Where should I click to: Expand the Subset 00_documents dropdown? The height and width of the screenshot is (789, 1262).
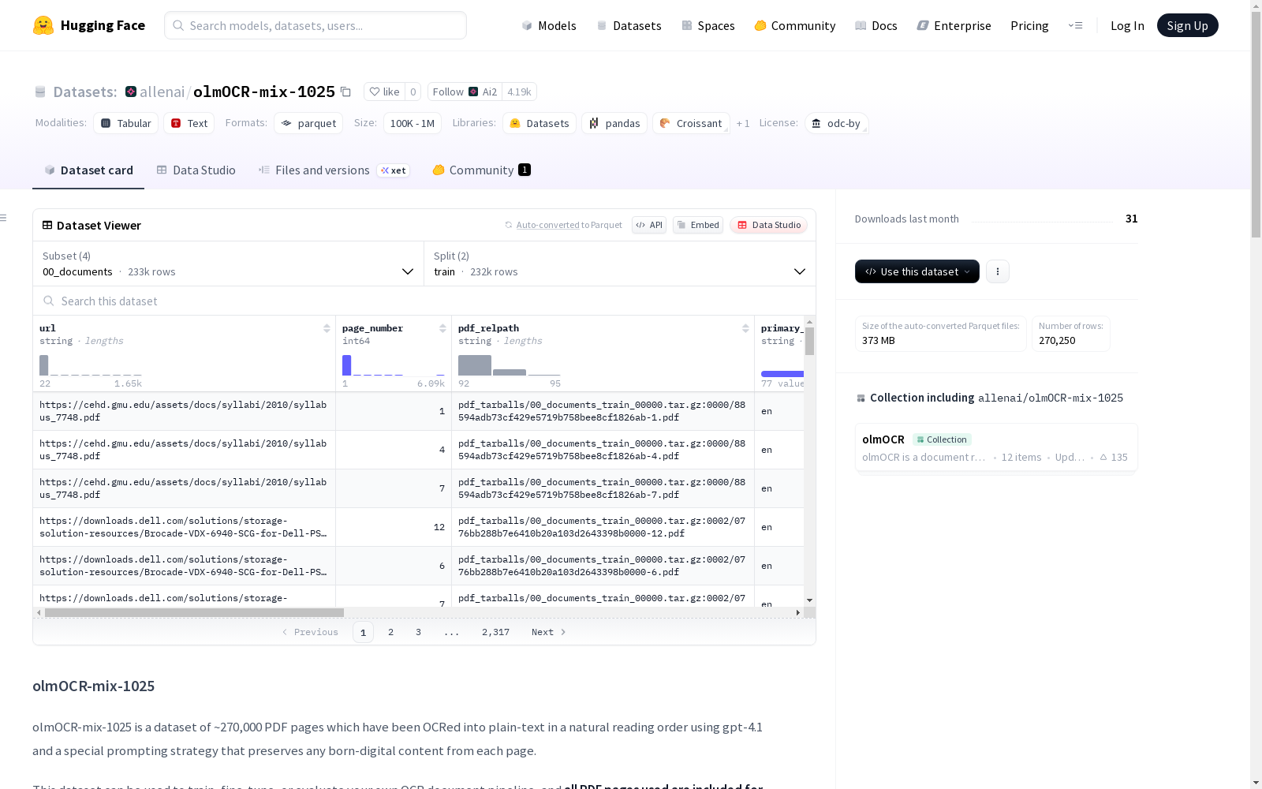pyautogui.click(x=229, y=264)
